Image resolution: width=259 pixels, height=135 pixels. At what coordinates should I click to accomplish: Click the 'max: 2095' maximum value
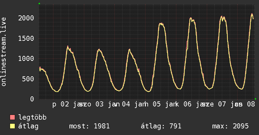(230, 126)
